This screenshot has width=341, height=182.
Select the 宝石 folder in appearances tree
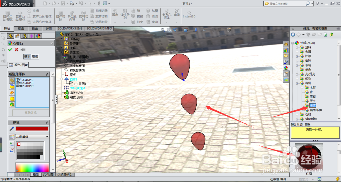tap(313, 97)
